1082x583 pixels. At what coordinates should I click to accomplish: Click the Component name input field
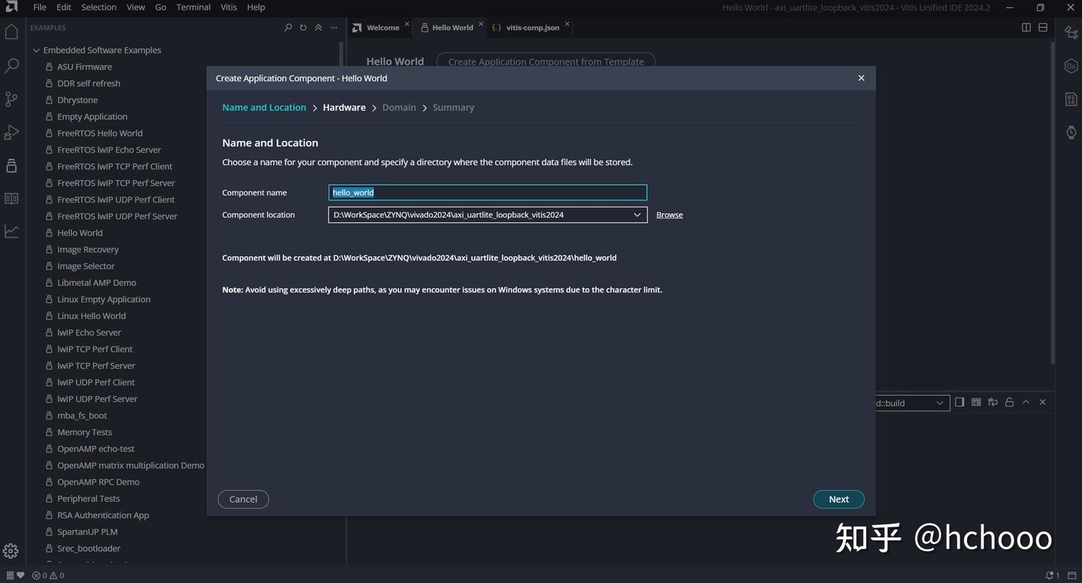click(488, 192)
